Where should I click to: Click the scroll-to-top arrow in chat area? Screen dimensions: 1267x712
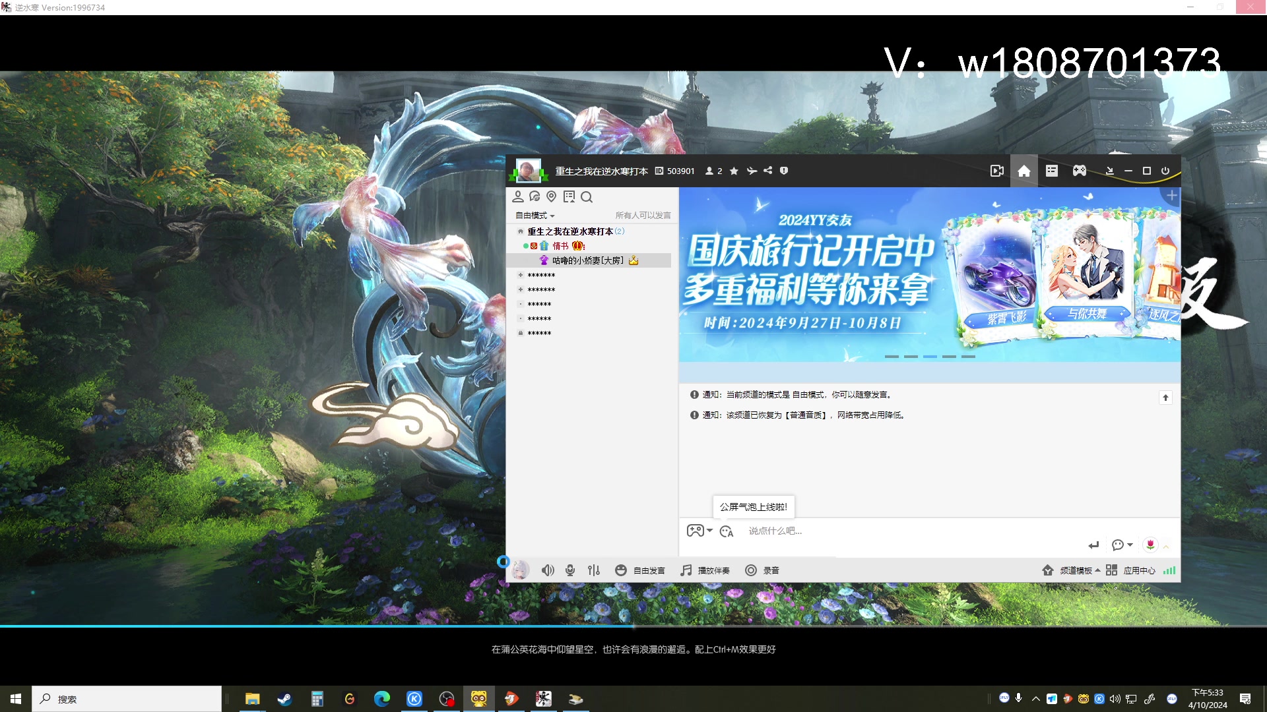point(1165,398)
